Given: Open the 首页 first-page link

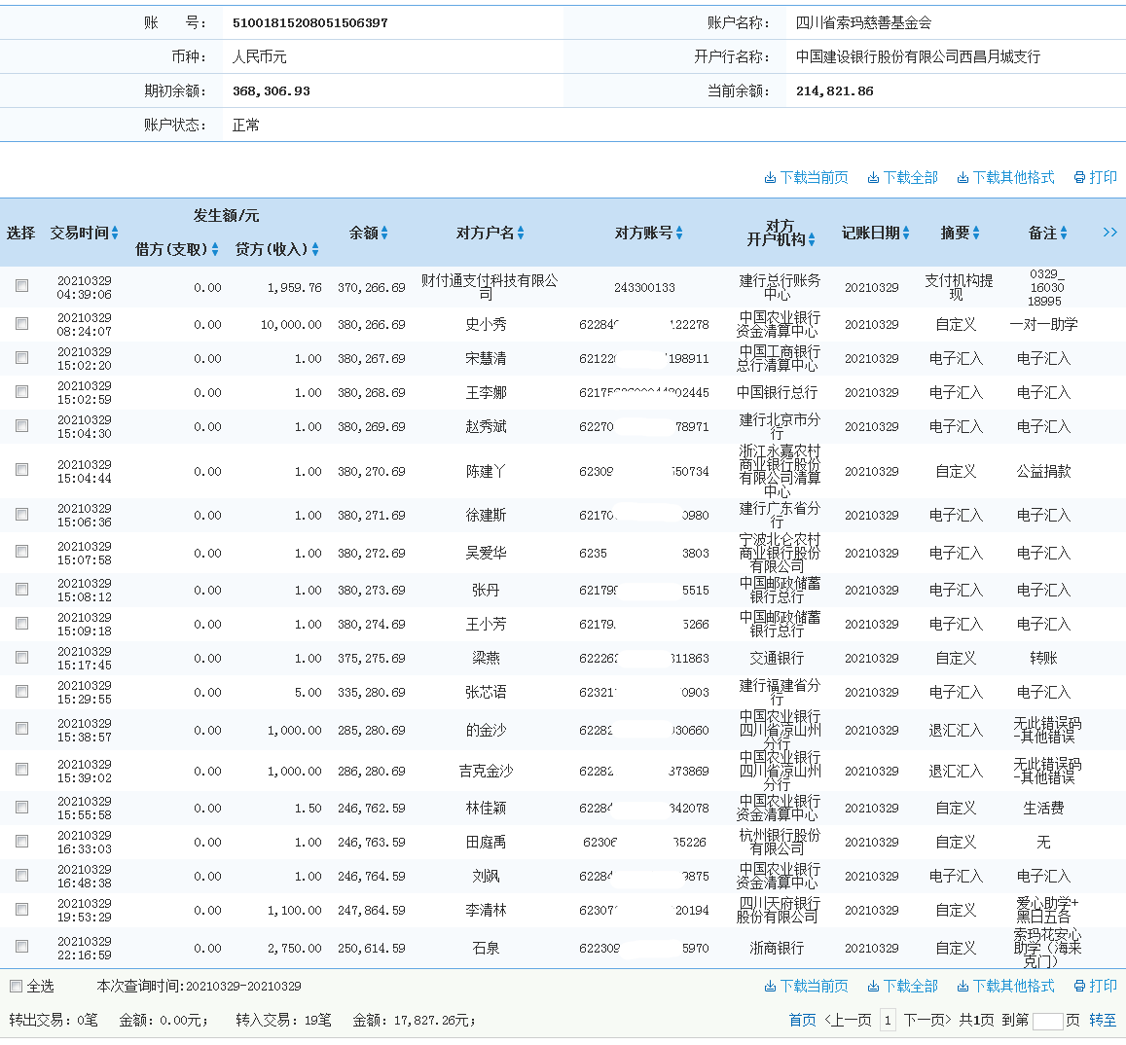Looking at the screenshot, I should pyautogui.click(x=802, y=1019).
